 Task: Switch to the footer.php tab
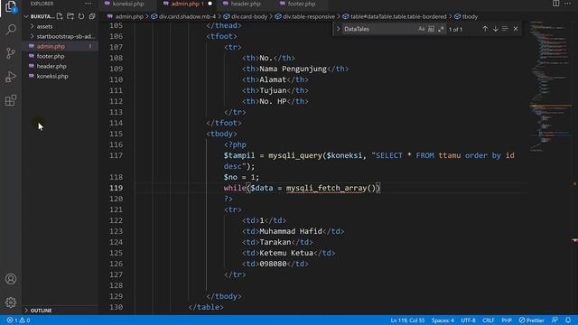301,4
